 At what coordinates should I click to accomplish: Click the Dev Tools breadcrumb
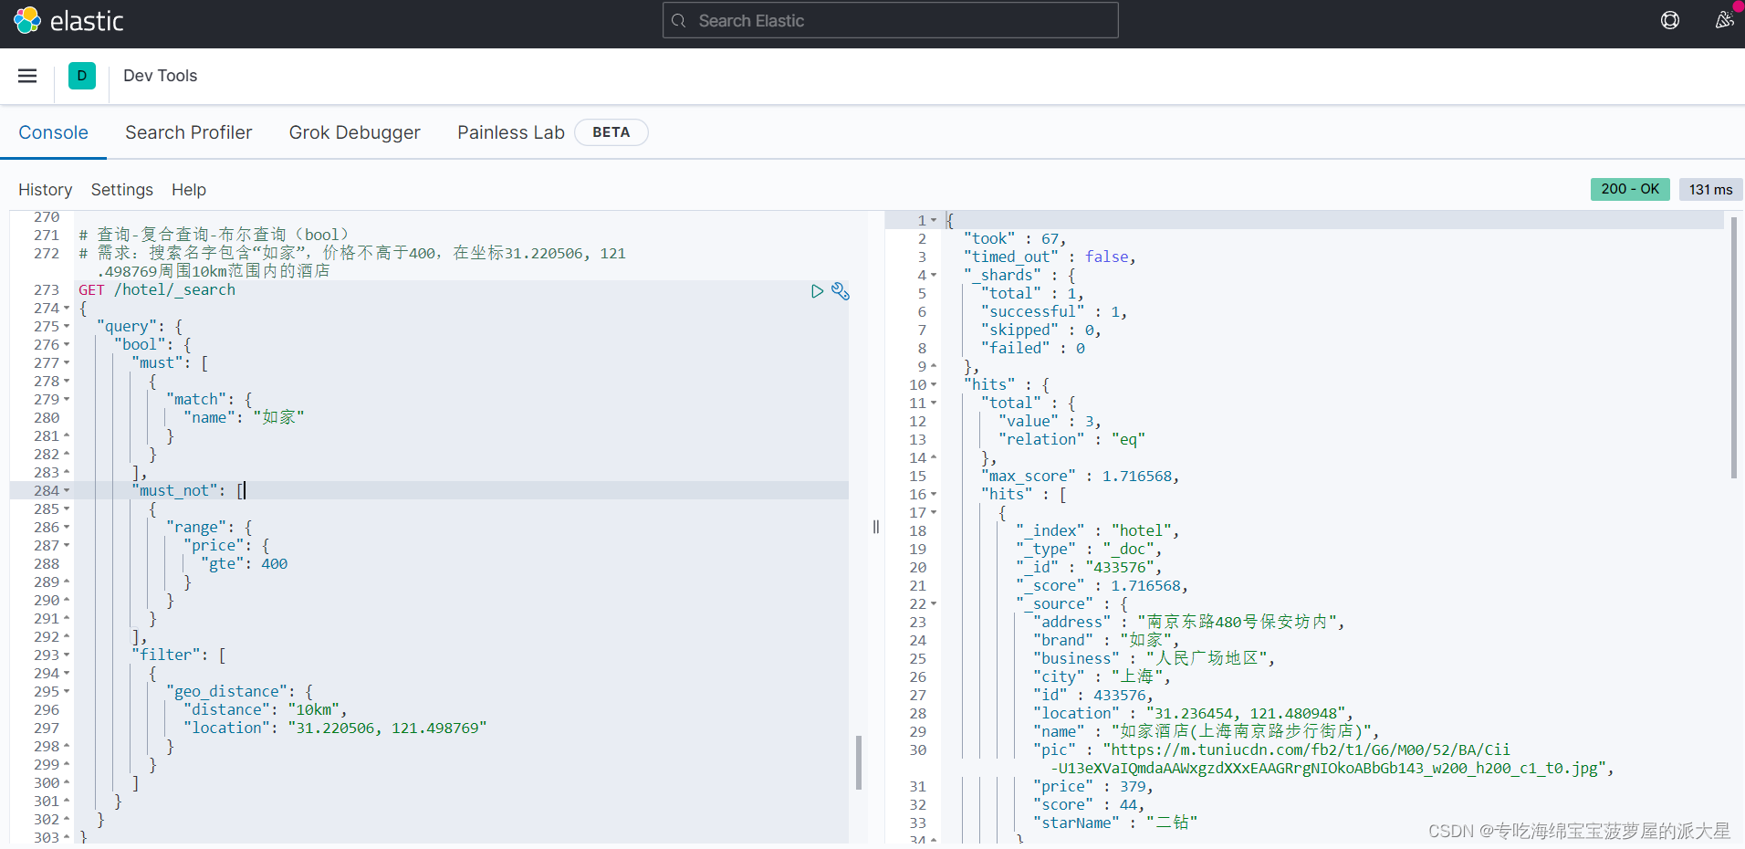click(x=160, y=76)
